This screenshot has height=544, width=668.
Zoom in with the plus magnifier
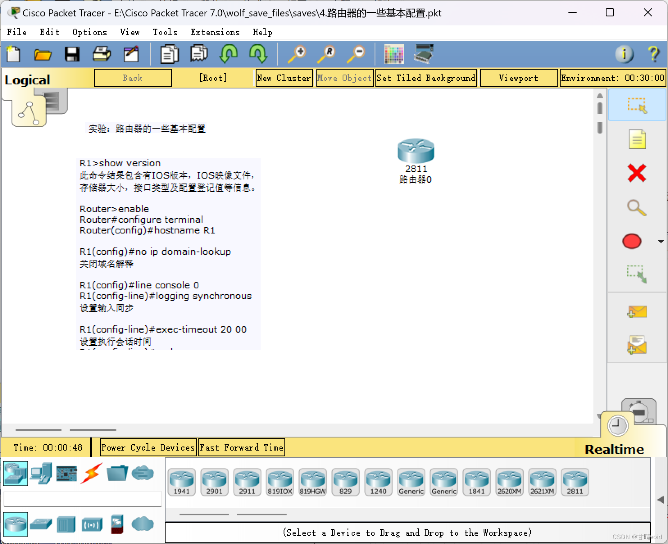pos(297,54)
